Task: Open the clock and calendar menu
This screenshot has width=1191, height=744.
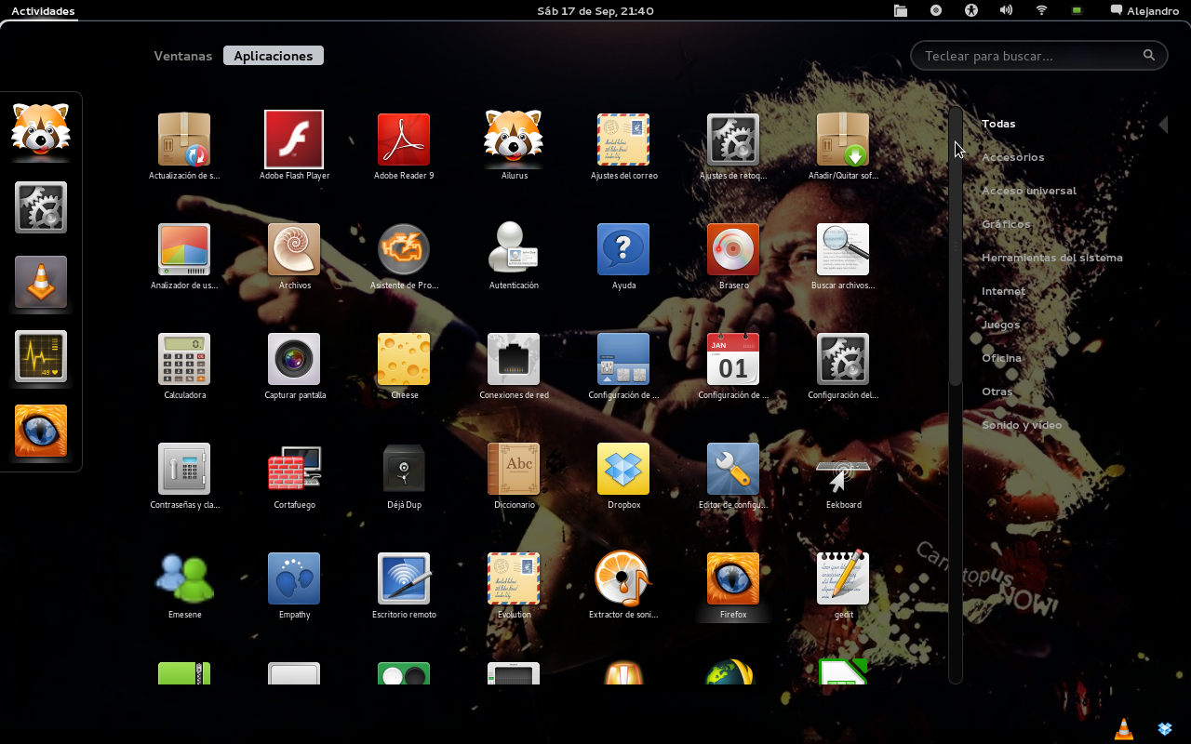Action: click(595, 11)
